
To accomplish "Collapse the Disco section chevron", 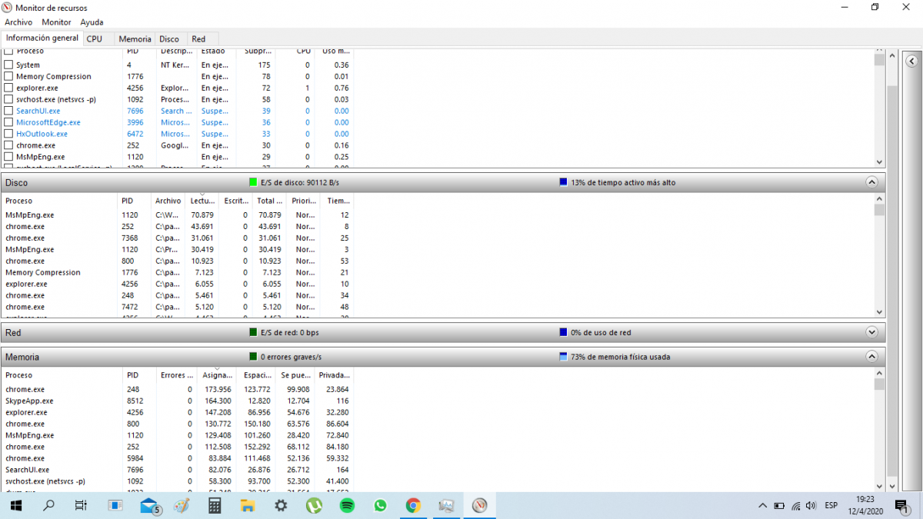I will (x=871, y=182).
